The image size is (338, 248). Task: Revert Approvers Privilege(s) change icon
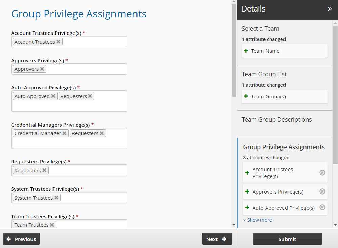tap(322, 191)
